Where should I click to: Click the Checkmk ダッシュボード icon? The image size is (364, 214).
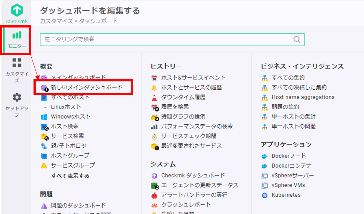[154, 176]
